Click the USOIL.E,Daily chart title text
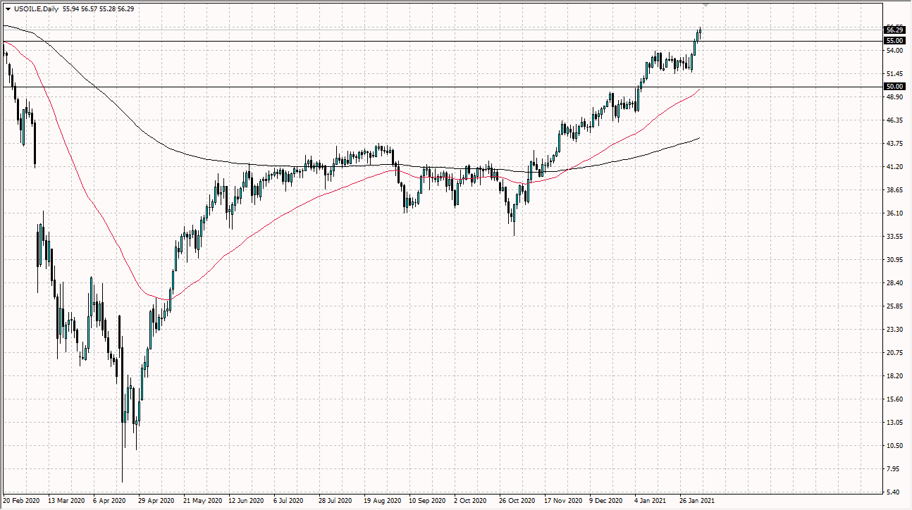 35,10
